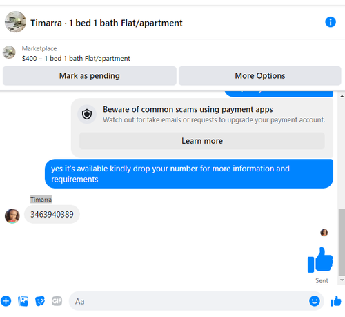This screenshot has width=345, height=317.
Task: Click scroll up arrow of chat
Action: tap(342, 96)
